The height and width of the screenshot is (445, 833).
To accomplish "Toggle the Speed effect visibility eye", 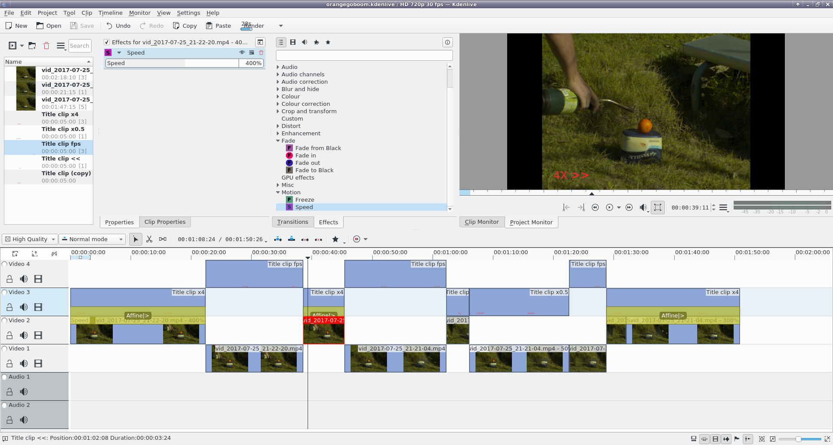I will coord(242,52).
